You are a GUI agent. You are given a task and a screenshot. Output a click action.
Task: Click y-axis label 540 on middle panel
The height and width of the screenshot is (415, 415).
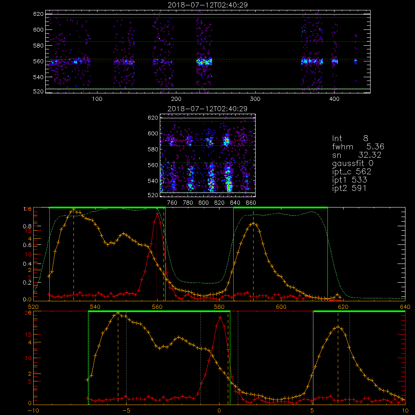[153, 181]
